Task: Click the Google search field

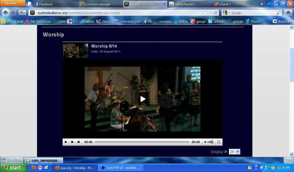Action: tap(253, 13)
